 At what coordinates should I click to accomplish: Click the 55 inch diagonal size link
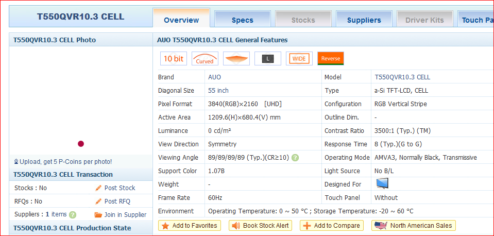click(218, 90)
